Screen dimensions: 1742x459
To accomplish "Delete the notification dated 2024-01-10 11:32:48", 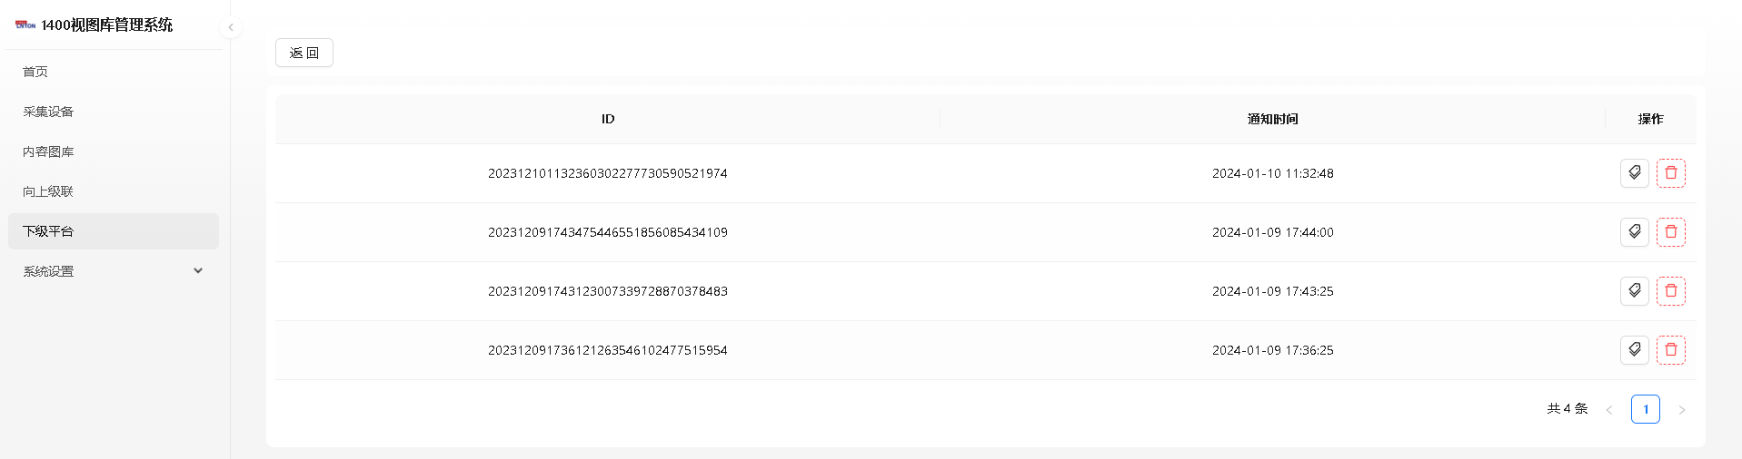I will 1670,173.
